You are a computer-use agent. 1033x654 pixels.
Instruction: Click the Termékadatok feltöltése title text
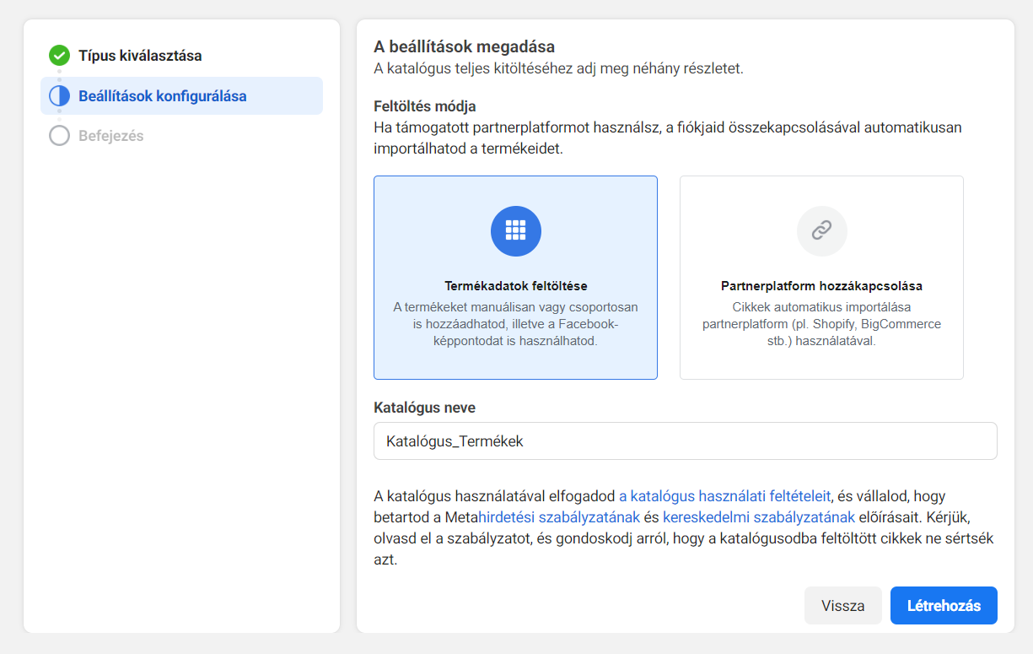(516, 286)
